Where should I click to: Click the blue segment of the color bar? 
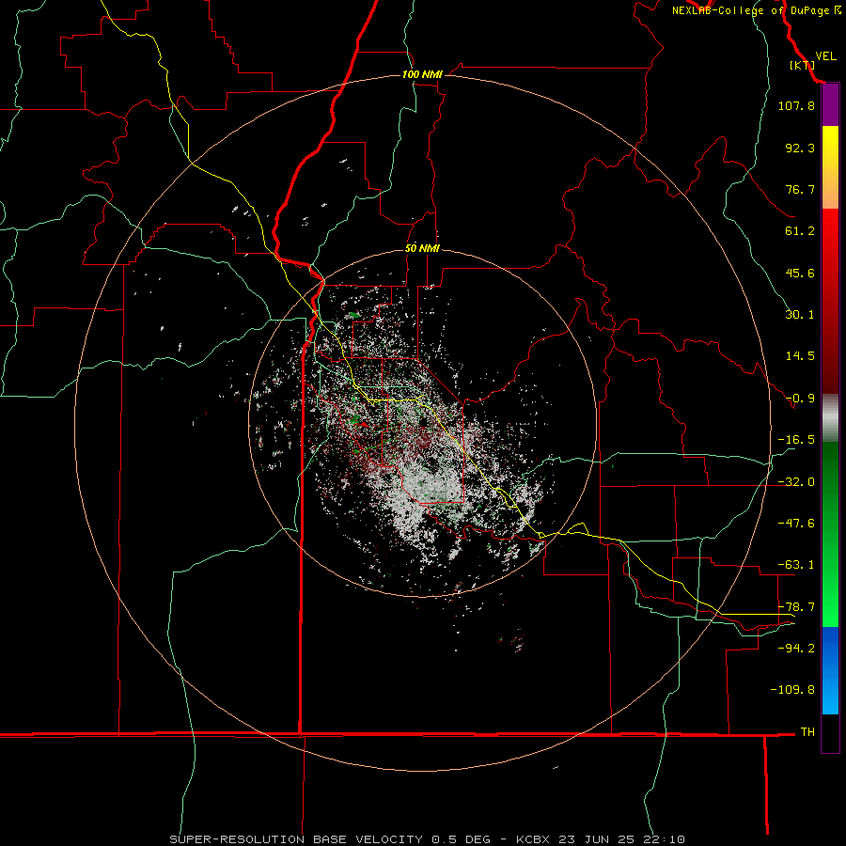tap(830, 670)
